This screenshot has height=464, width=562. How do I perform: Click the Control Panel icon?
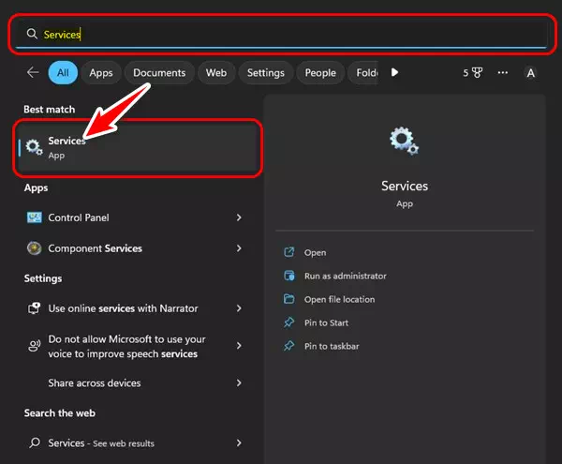(x=35, y=217)
